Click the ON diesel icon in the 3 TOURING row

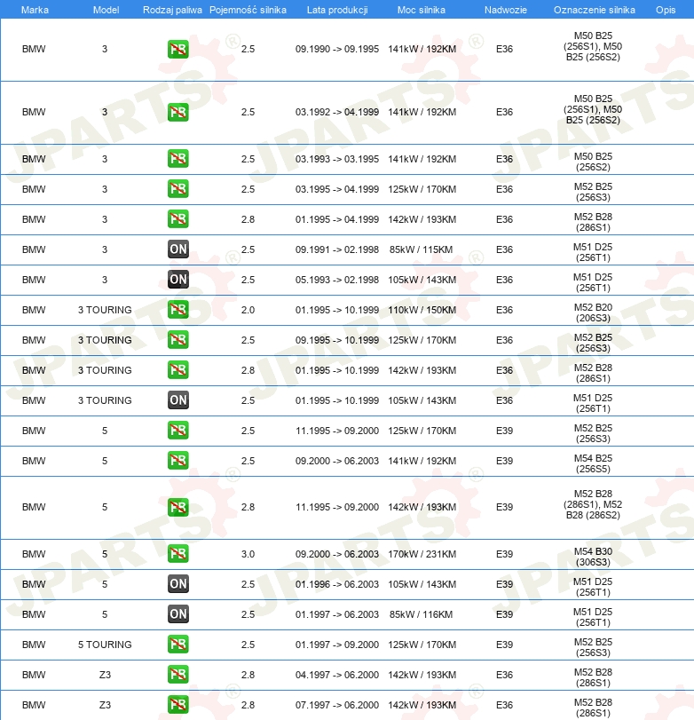pyautogui.click(x=178, y=400)
